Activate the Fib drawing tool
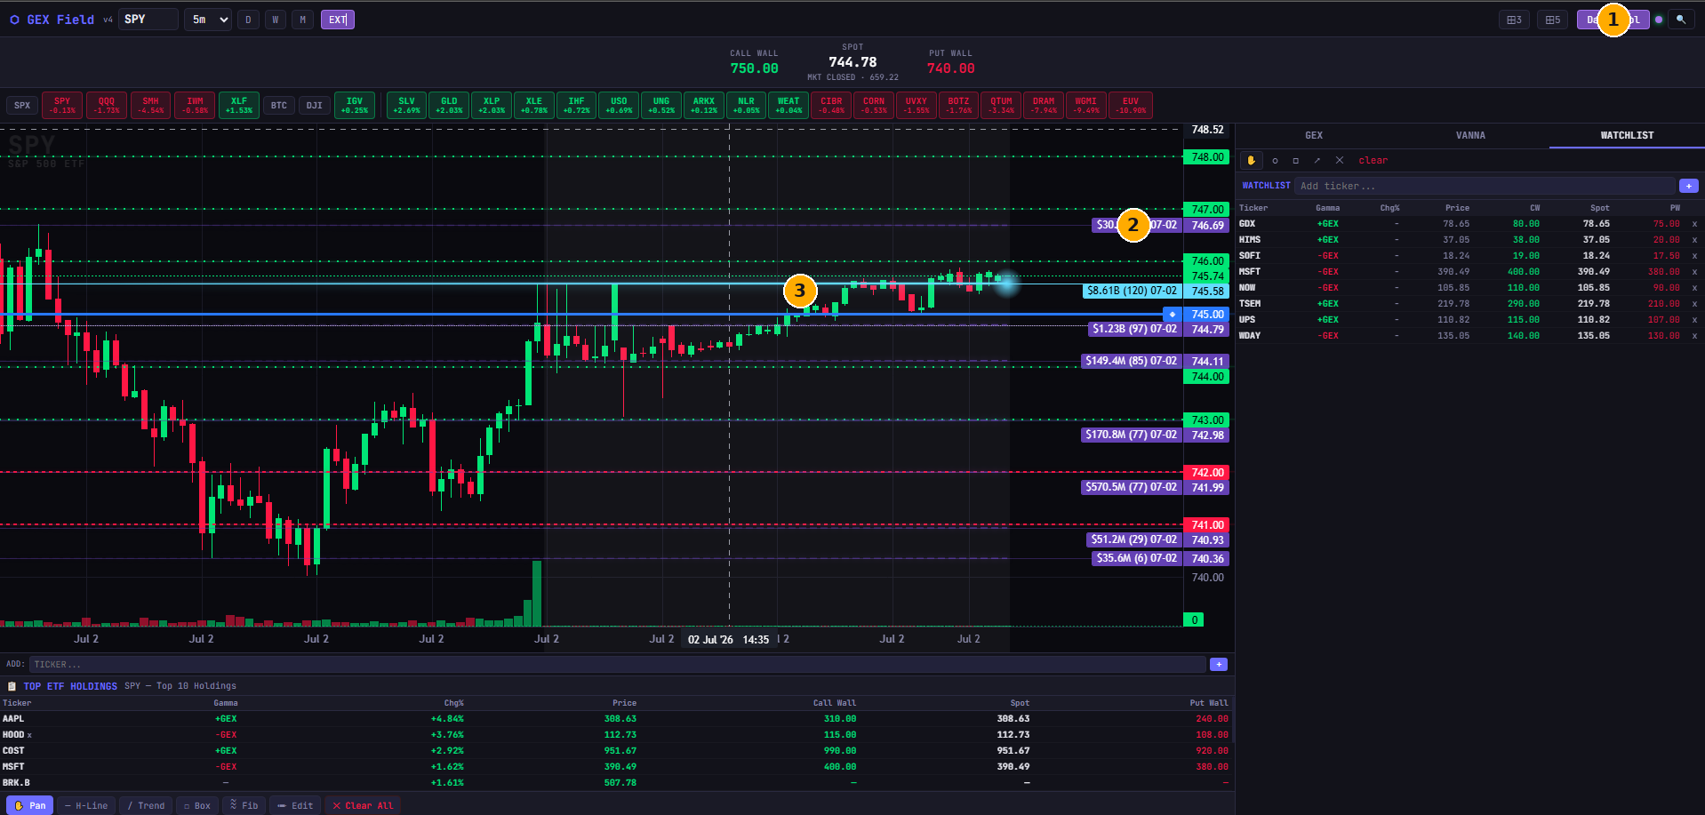This screenshot has height=815, width=1705. (x=244, y=805)
